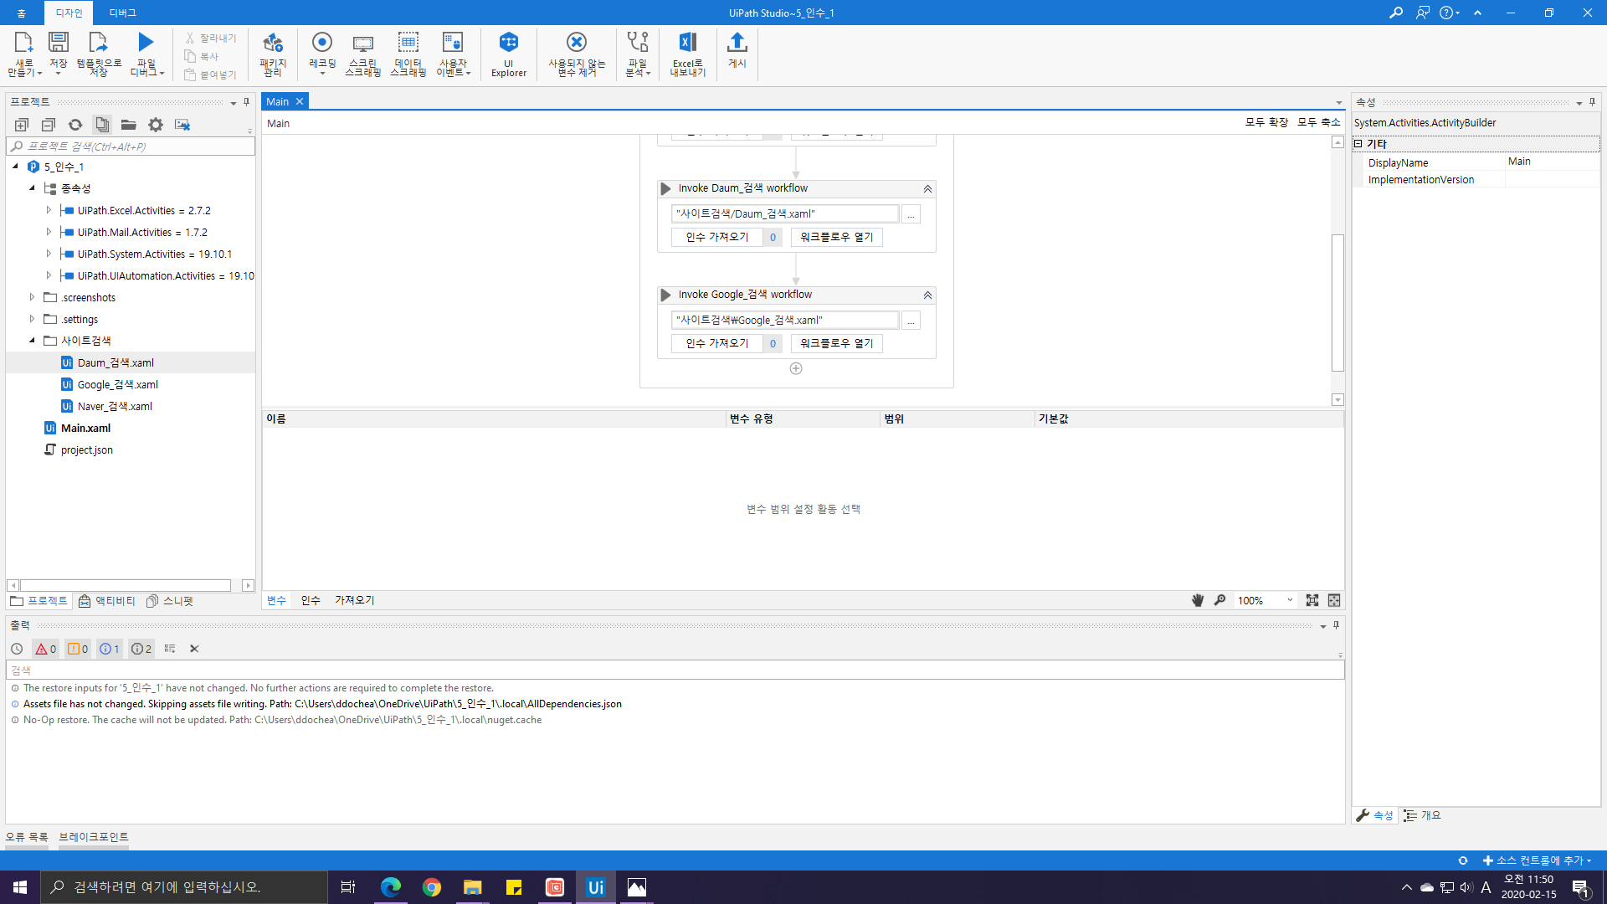The height and width of the screenshot is (904, 1607).
Task: Select Naver_검색.xaml in project tree
Action: click(x=115, y=406)
